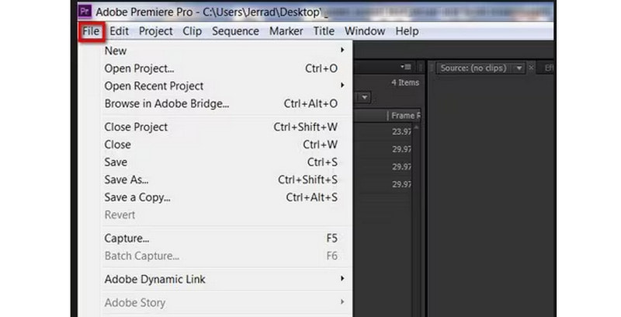Open the Title menu

point(324,31)
